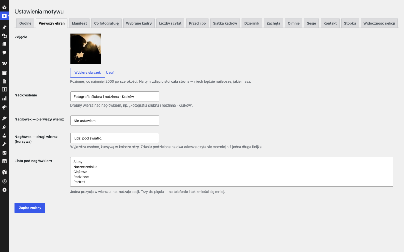Open the Manifest tab
The image size is (404, 252).
[79, 23]
